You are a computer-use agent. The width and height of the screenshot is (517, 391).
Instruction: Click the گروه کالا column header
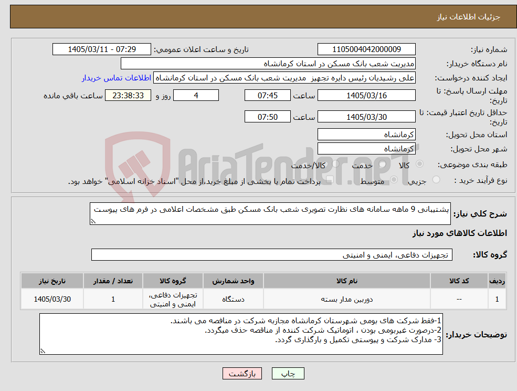[x=173, y=281]
